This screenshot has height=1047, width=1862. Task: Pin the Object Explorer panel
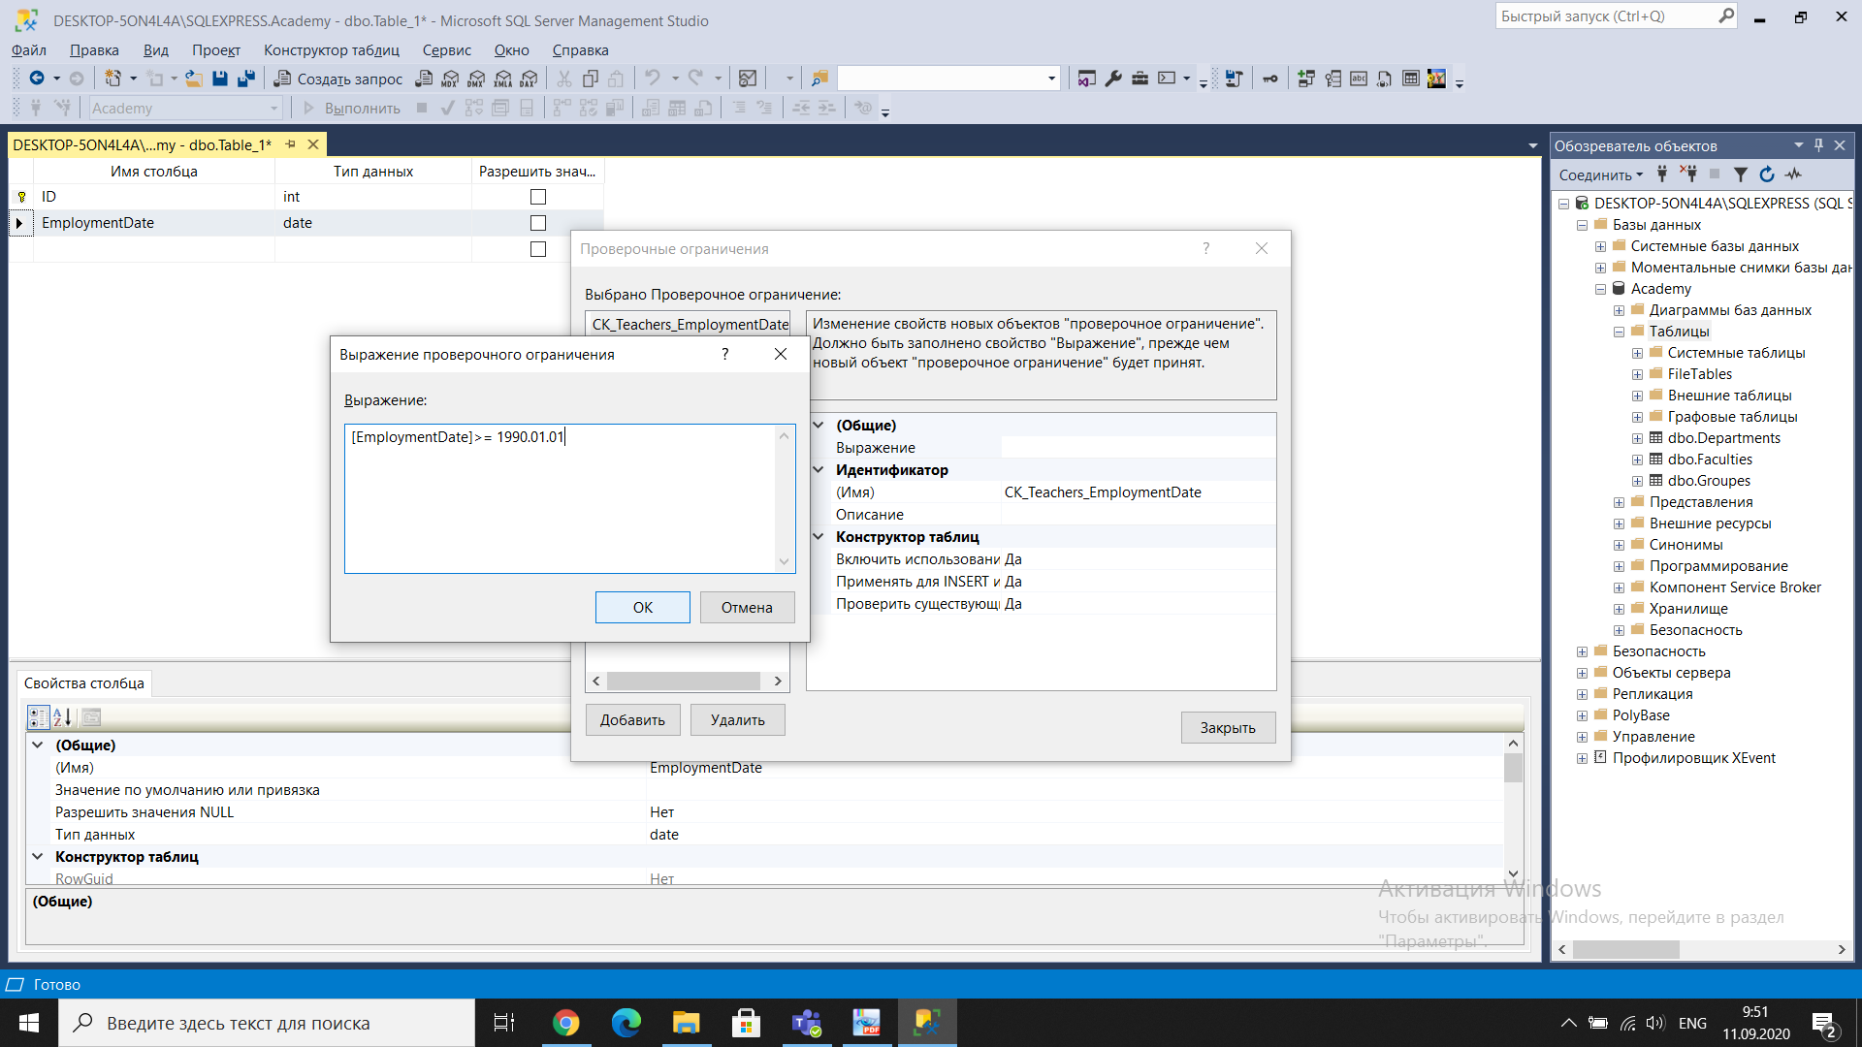pyautogui.click(x=1818, y=145)
